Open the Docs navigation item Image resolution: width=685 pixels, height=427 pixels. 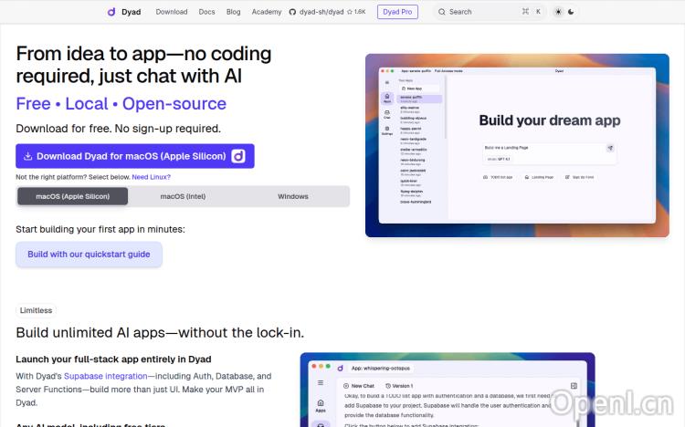[x=206, y=12]
